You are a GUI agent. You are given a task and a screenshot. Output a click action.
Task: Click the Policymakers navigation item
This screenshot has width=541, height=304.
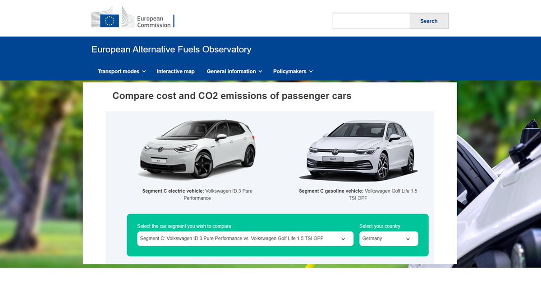(x=290, y=71)
